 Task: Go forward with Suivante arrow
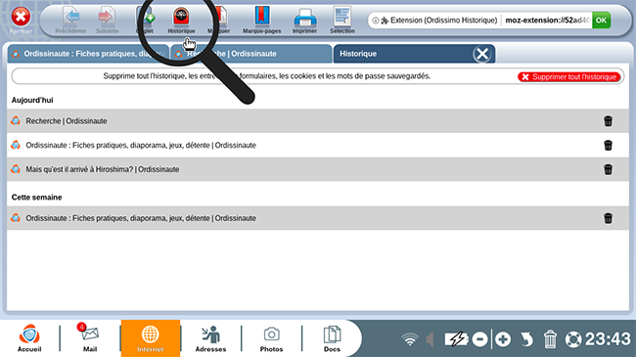pyautogui.click(x=107, y=21)
